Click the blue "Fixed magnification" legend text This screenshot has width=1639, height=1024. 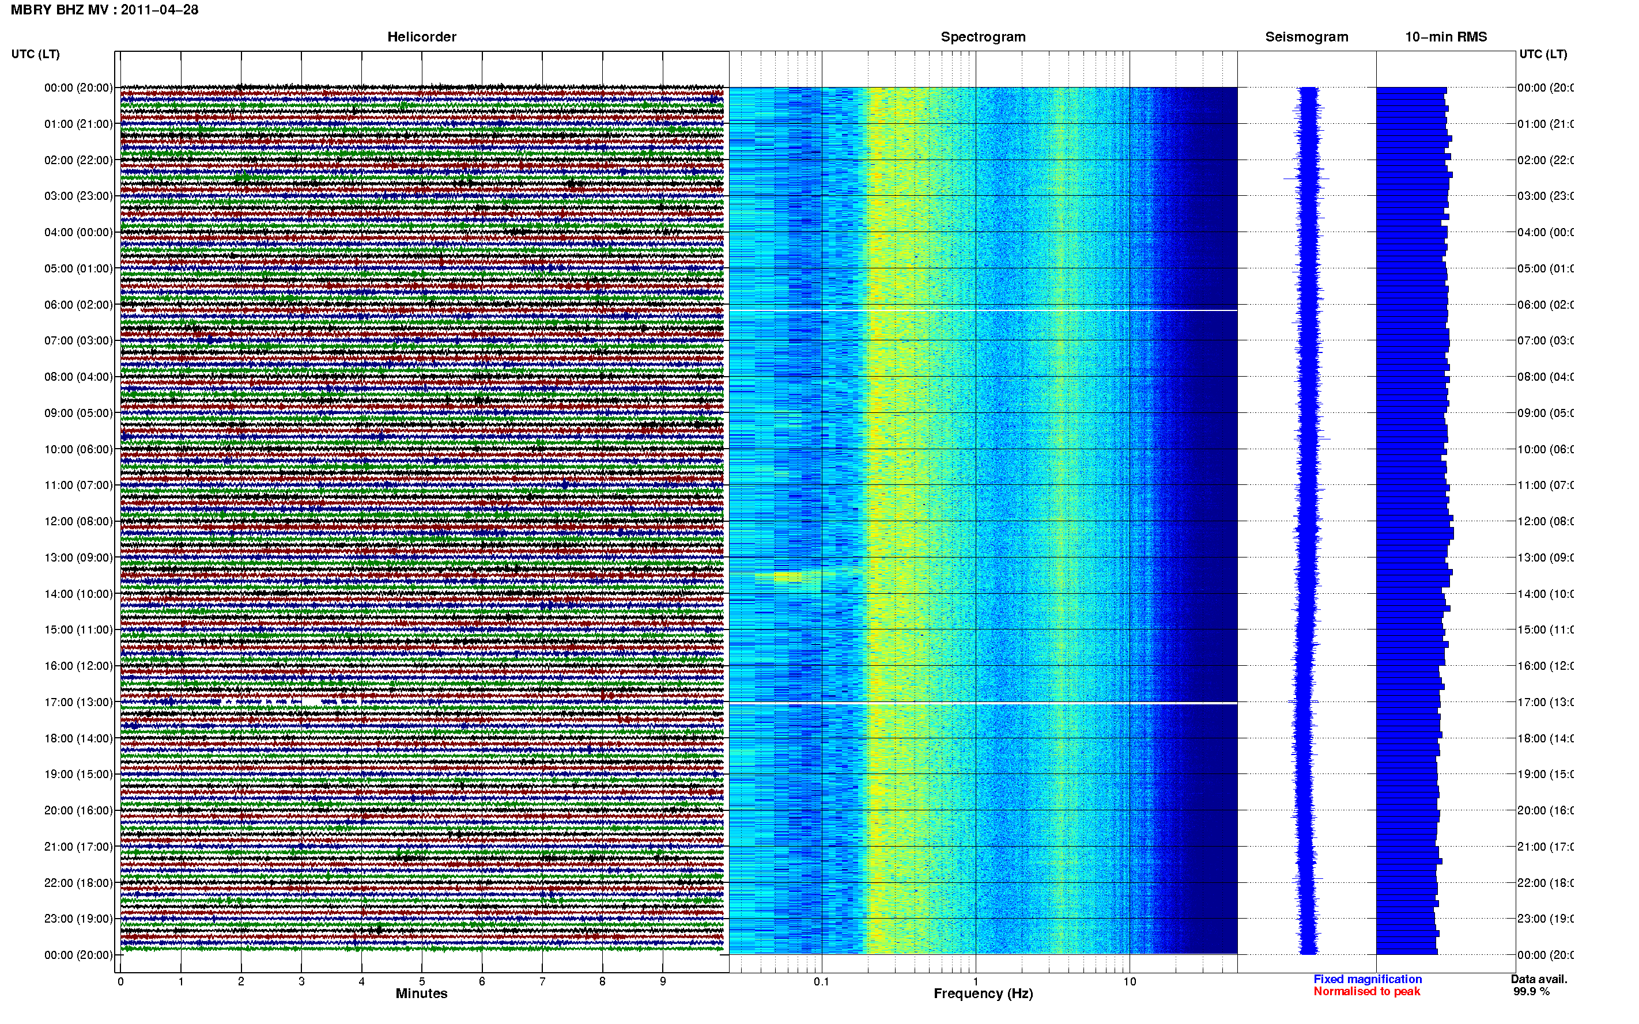pyautogui.click(x=1368, y=979)
